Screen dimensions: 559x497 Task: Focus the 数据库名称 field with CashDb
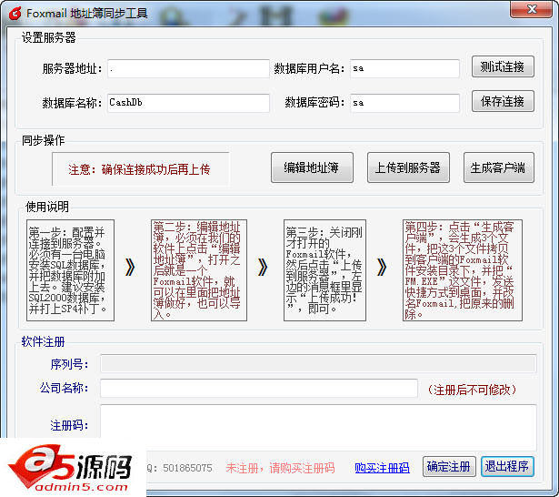[188, 103]
